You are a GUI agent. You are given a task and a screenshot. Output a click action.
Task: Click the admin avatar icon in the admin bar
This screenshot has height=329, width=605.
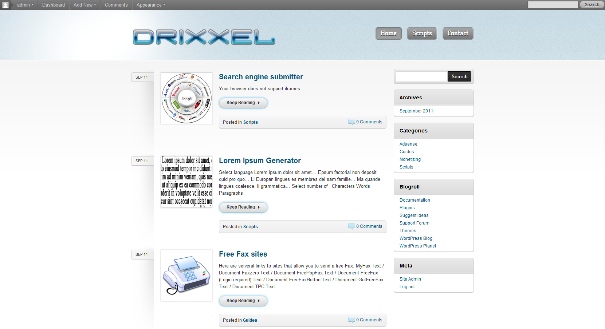[x=5, y=5]
